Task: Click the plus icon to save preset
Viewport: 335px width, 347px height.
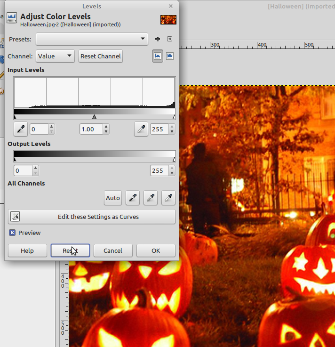Action: point(158,39)
